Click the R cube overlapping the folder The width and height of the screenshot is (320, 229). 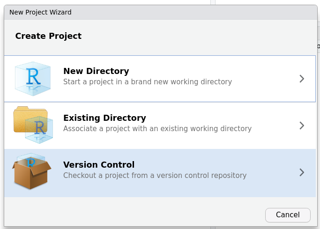click(x=39, y=130)
